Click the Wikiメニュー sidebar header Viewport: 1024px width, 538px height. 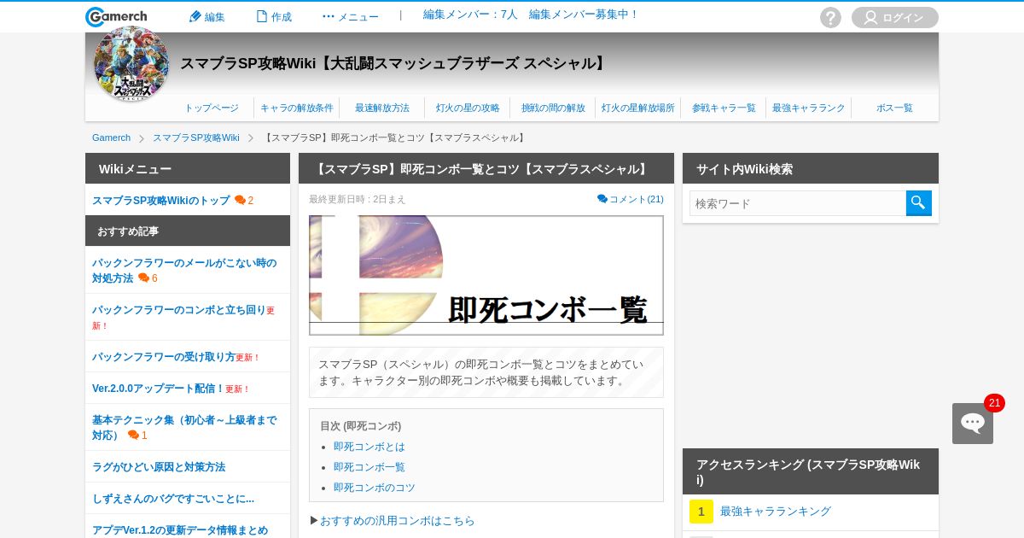click(x=188, y=169)
